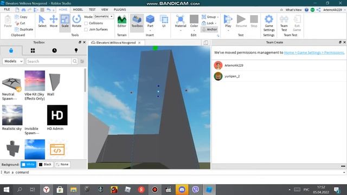
Task: Select the HD Admin model thumbnail
Action: 57,115
